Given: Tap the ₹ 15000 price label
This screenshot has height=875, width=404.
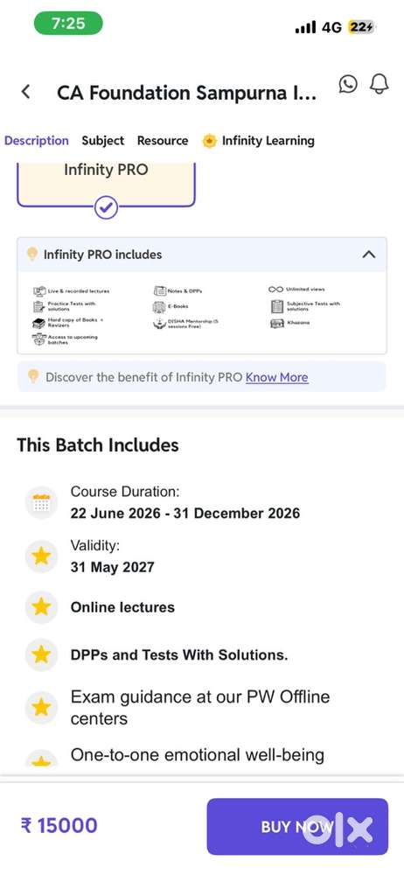Looking at the screenshot, I should point(59,825).
